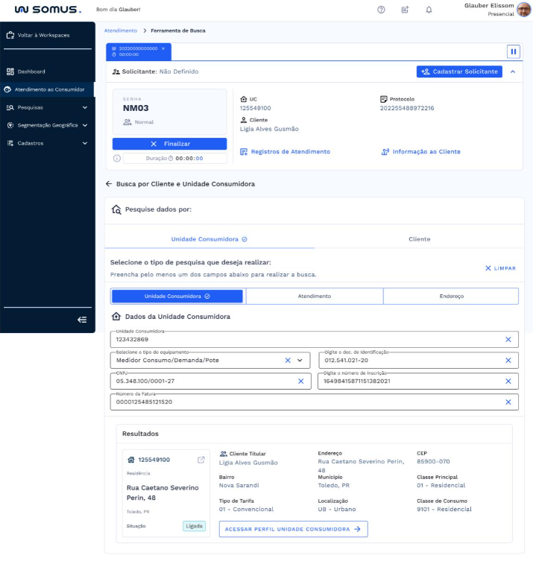This screenshot has height=561, width=533.
Task: Click the document identification input field
Action: pyautogui.click(x=410, y=360)
